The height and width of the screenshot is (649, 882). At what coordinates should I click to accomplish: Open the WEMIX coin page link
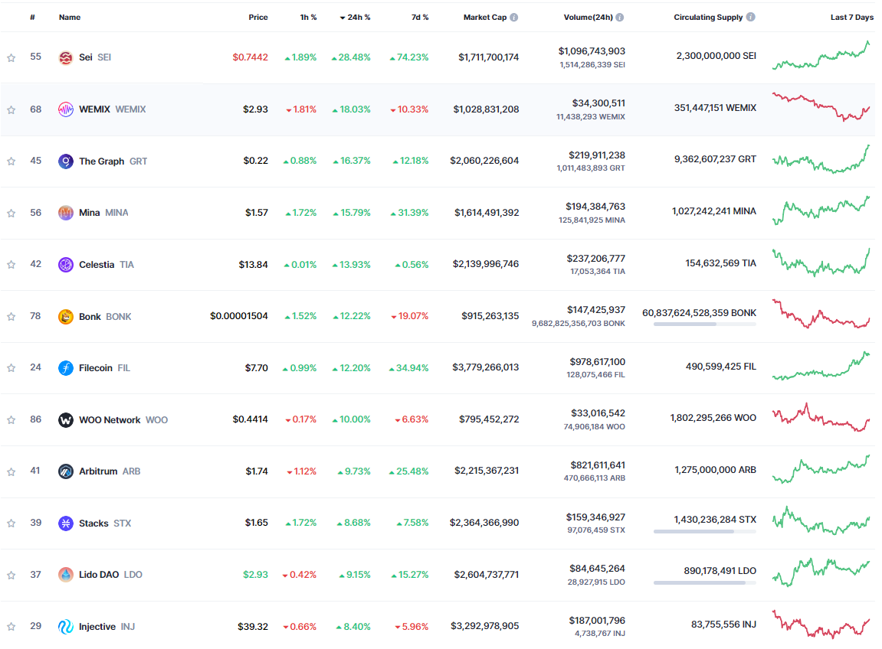pyautogui.click(x=112, y=109)
